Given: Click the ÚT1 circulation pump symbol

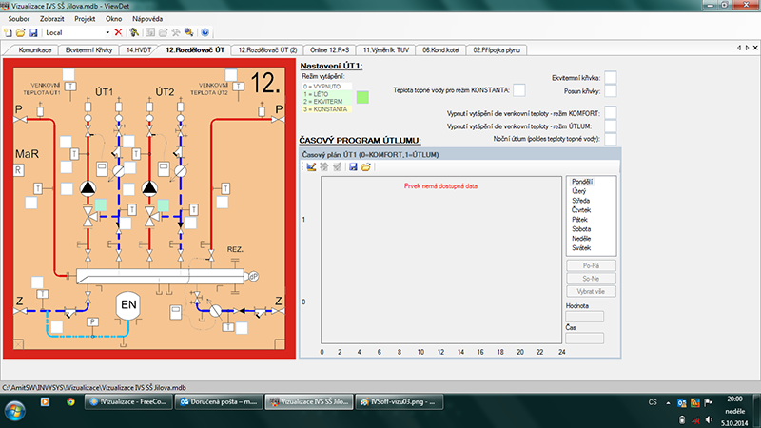Looking at the screenshot, I should point(88,188).
